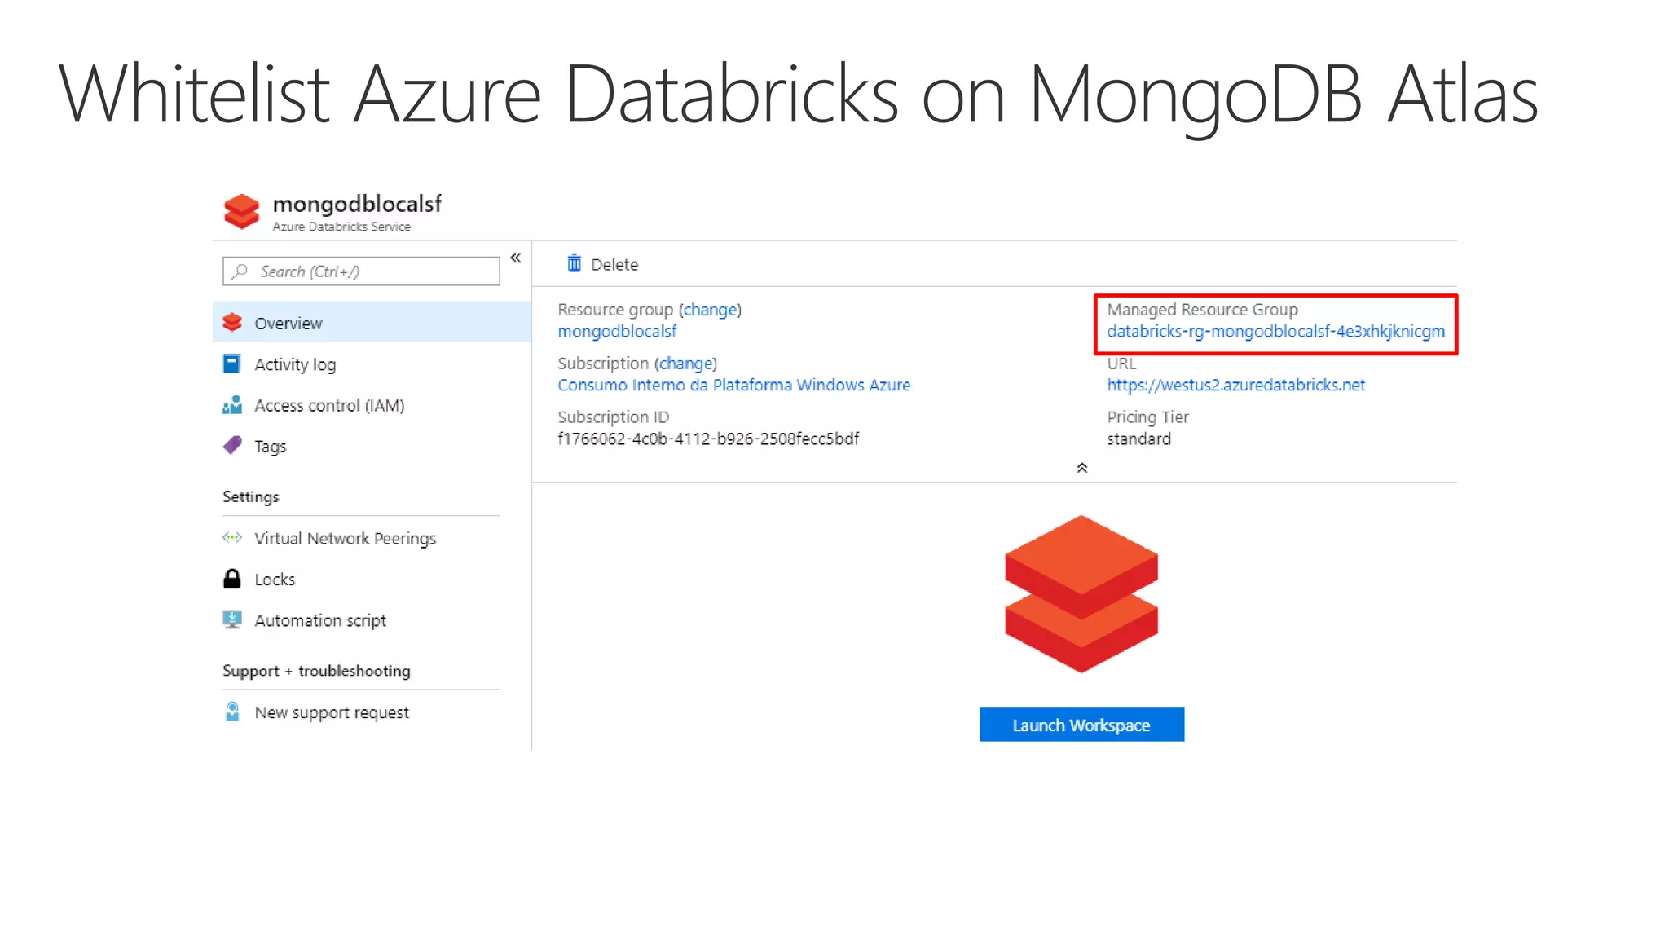Viewport: 1669px width, 939px height.
Task: Open the westus2.azuredatabricks.net URL link
Action: pyautogui.click(x=1235, y=385)
